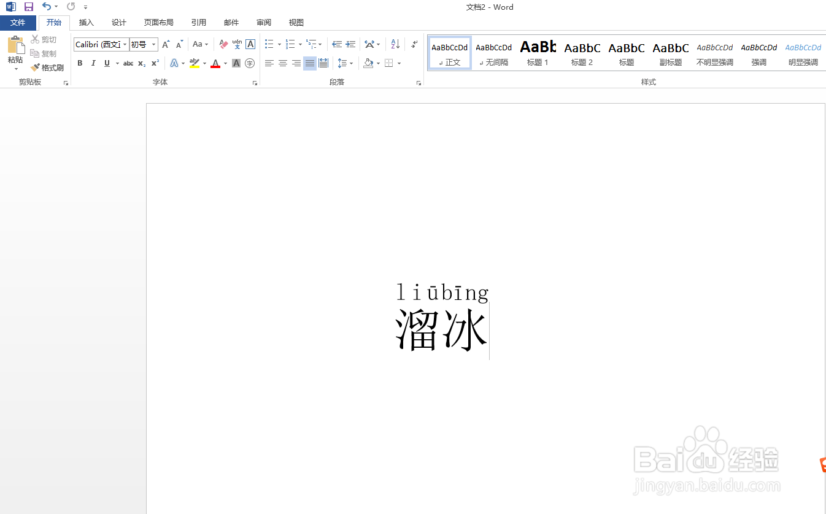This screenshot has width=826, height=514.
Task: Toggle bold formatting
Action: click(80, 63)
